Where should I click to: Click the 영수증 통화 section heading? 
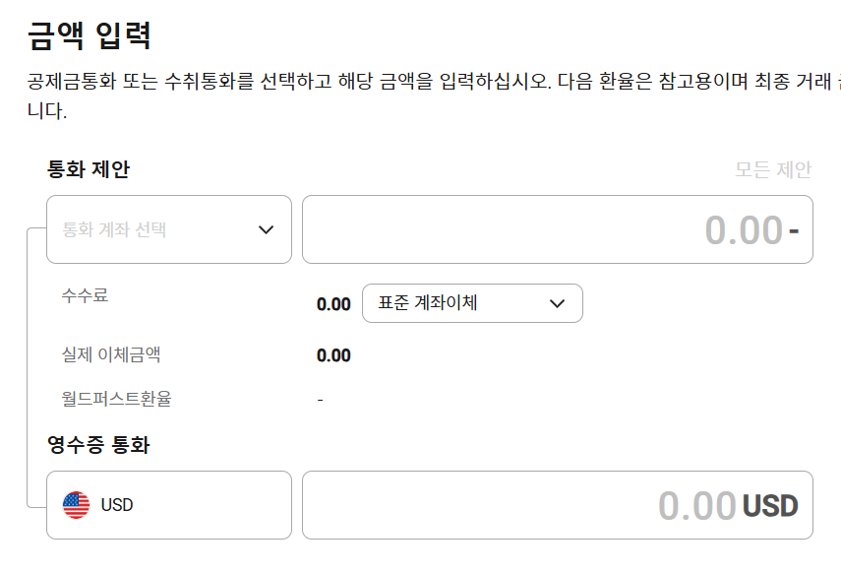tap(98, 445)
